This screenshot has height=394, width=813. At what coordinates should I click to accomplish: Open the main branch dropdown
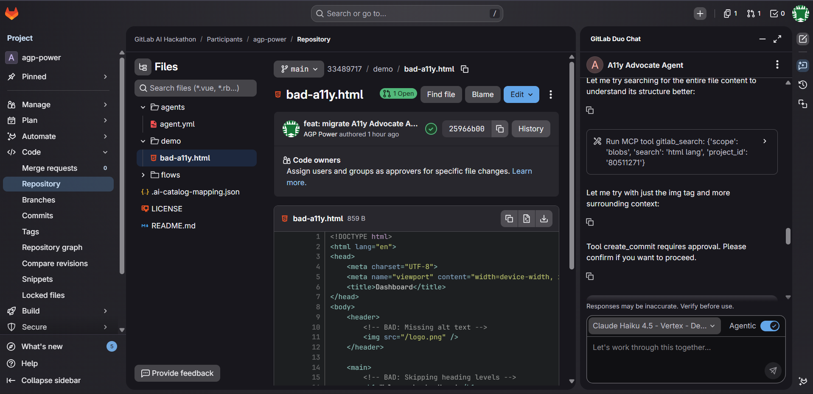tap(299, 69)
